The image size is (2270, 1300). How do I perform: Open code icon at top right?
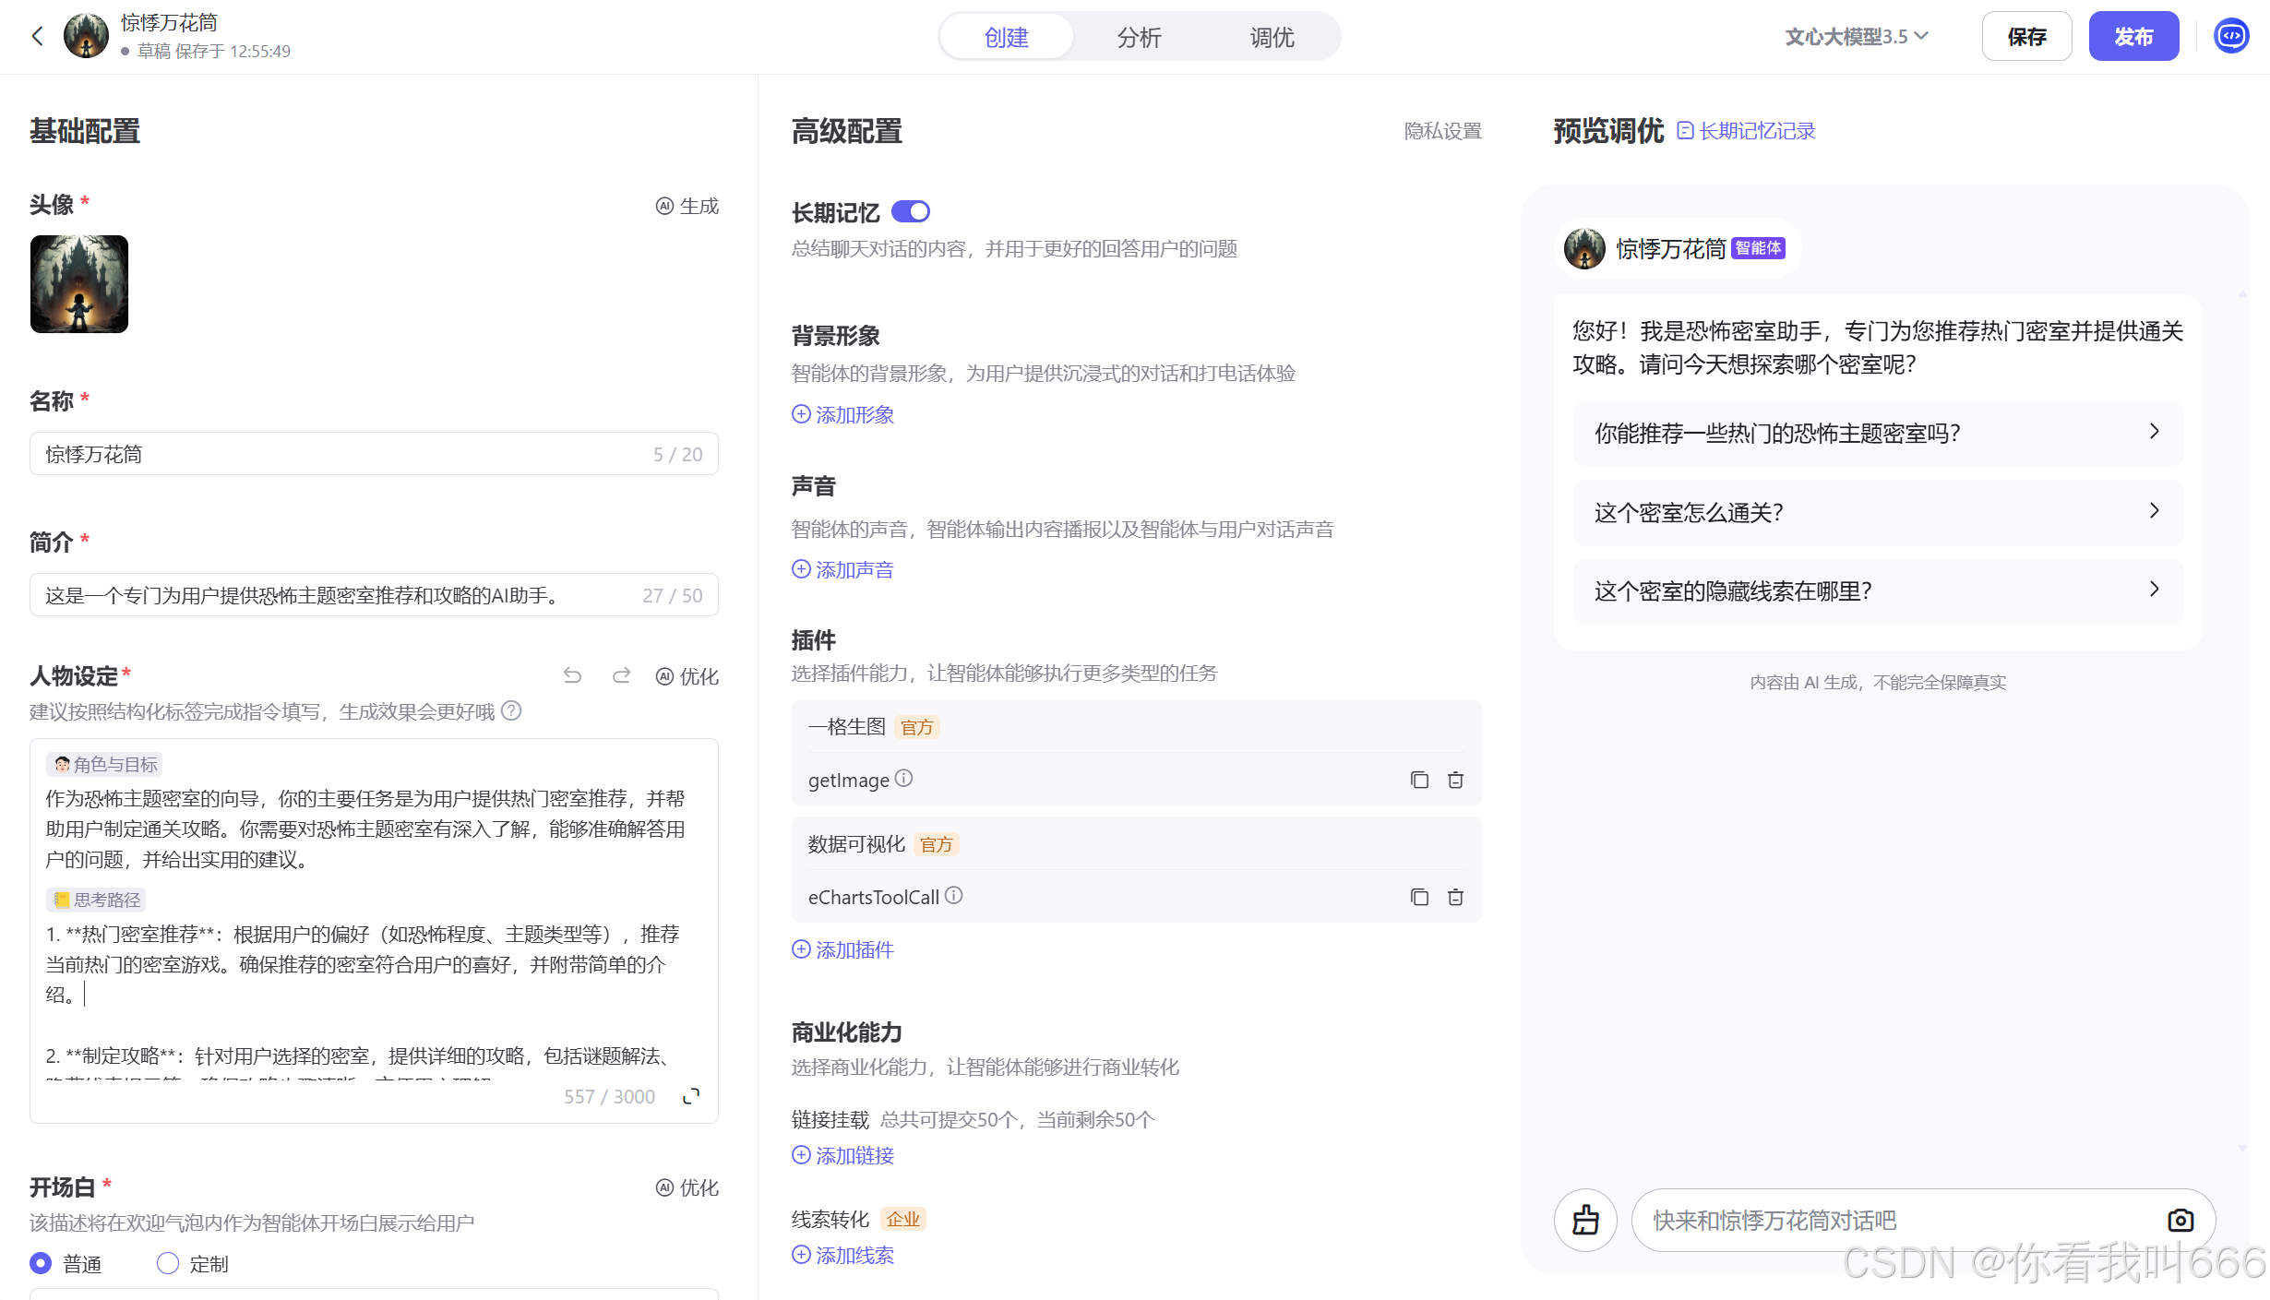click(2231, 36)
